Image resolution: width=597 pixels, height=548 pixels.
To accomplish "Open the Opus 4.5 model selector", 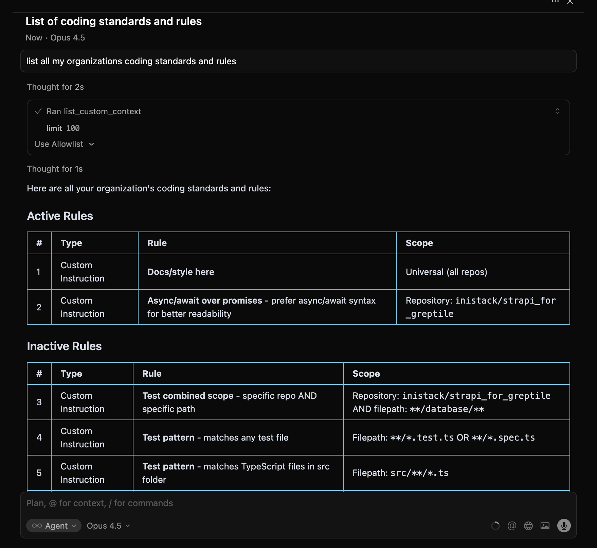I will coord(108,526).
